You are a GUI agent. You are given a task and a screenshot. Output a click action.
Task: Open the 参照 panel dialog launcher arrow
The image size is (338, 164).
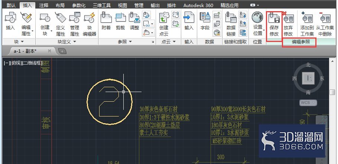[153, 42]
